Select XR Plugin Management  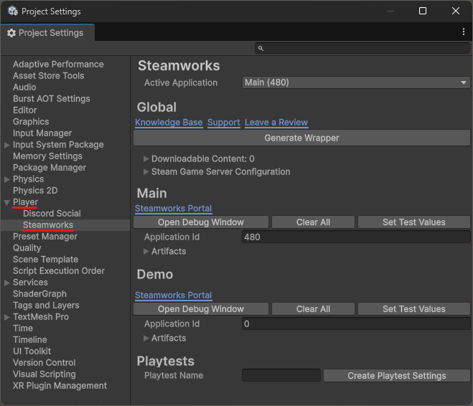(x=60, y=385)
